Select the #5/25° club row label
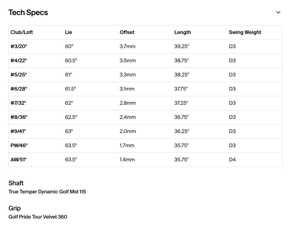 coord(19,75)
